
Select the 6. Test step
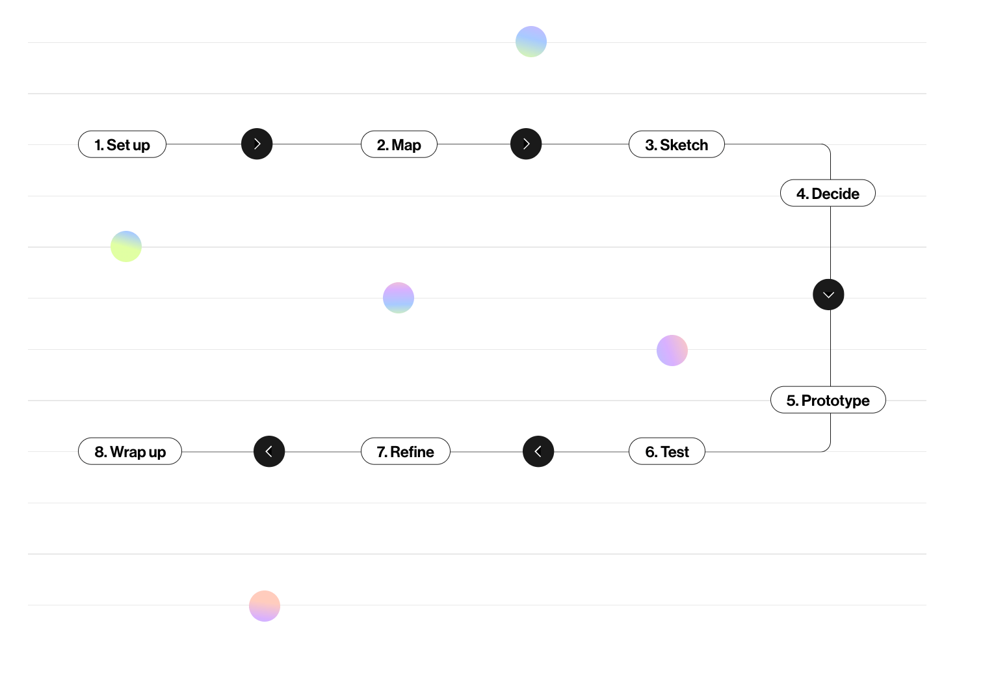tap(667, 451)
